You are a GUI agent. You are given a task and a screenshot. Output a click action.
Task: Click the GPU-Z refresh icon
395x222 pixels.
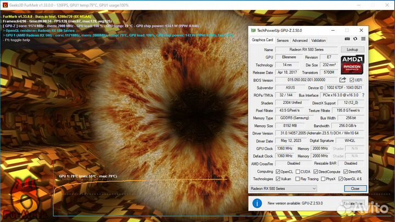(x=355, y=38)
